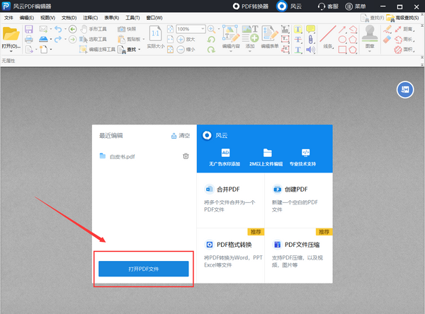Click the printer icon

pyautogui.click(x=29, y=40)
